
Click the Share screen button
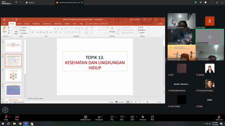click(x=132, y=118)
